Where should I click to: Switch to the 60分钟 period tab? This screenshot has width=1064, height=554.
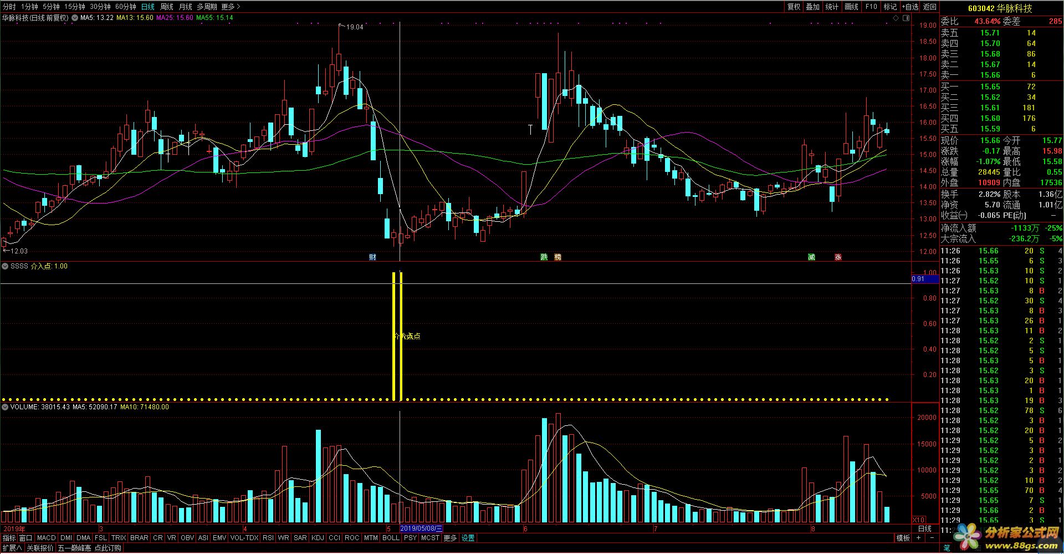click(126, 7)
